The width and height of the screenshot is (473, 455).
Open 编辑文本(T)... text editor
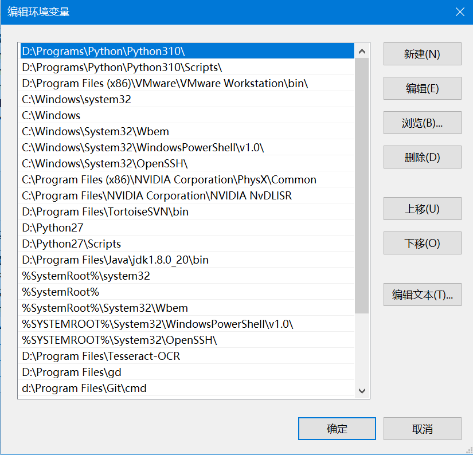tap(422, 295)
